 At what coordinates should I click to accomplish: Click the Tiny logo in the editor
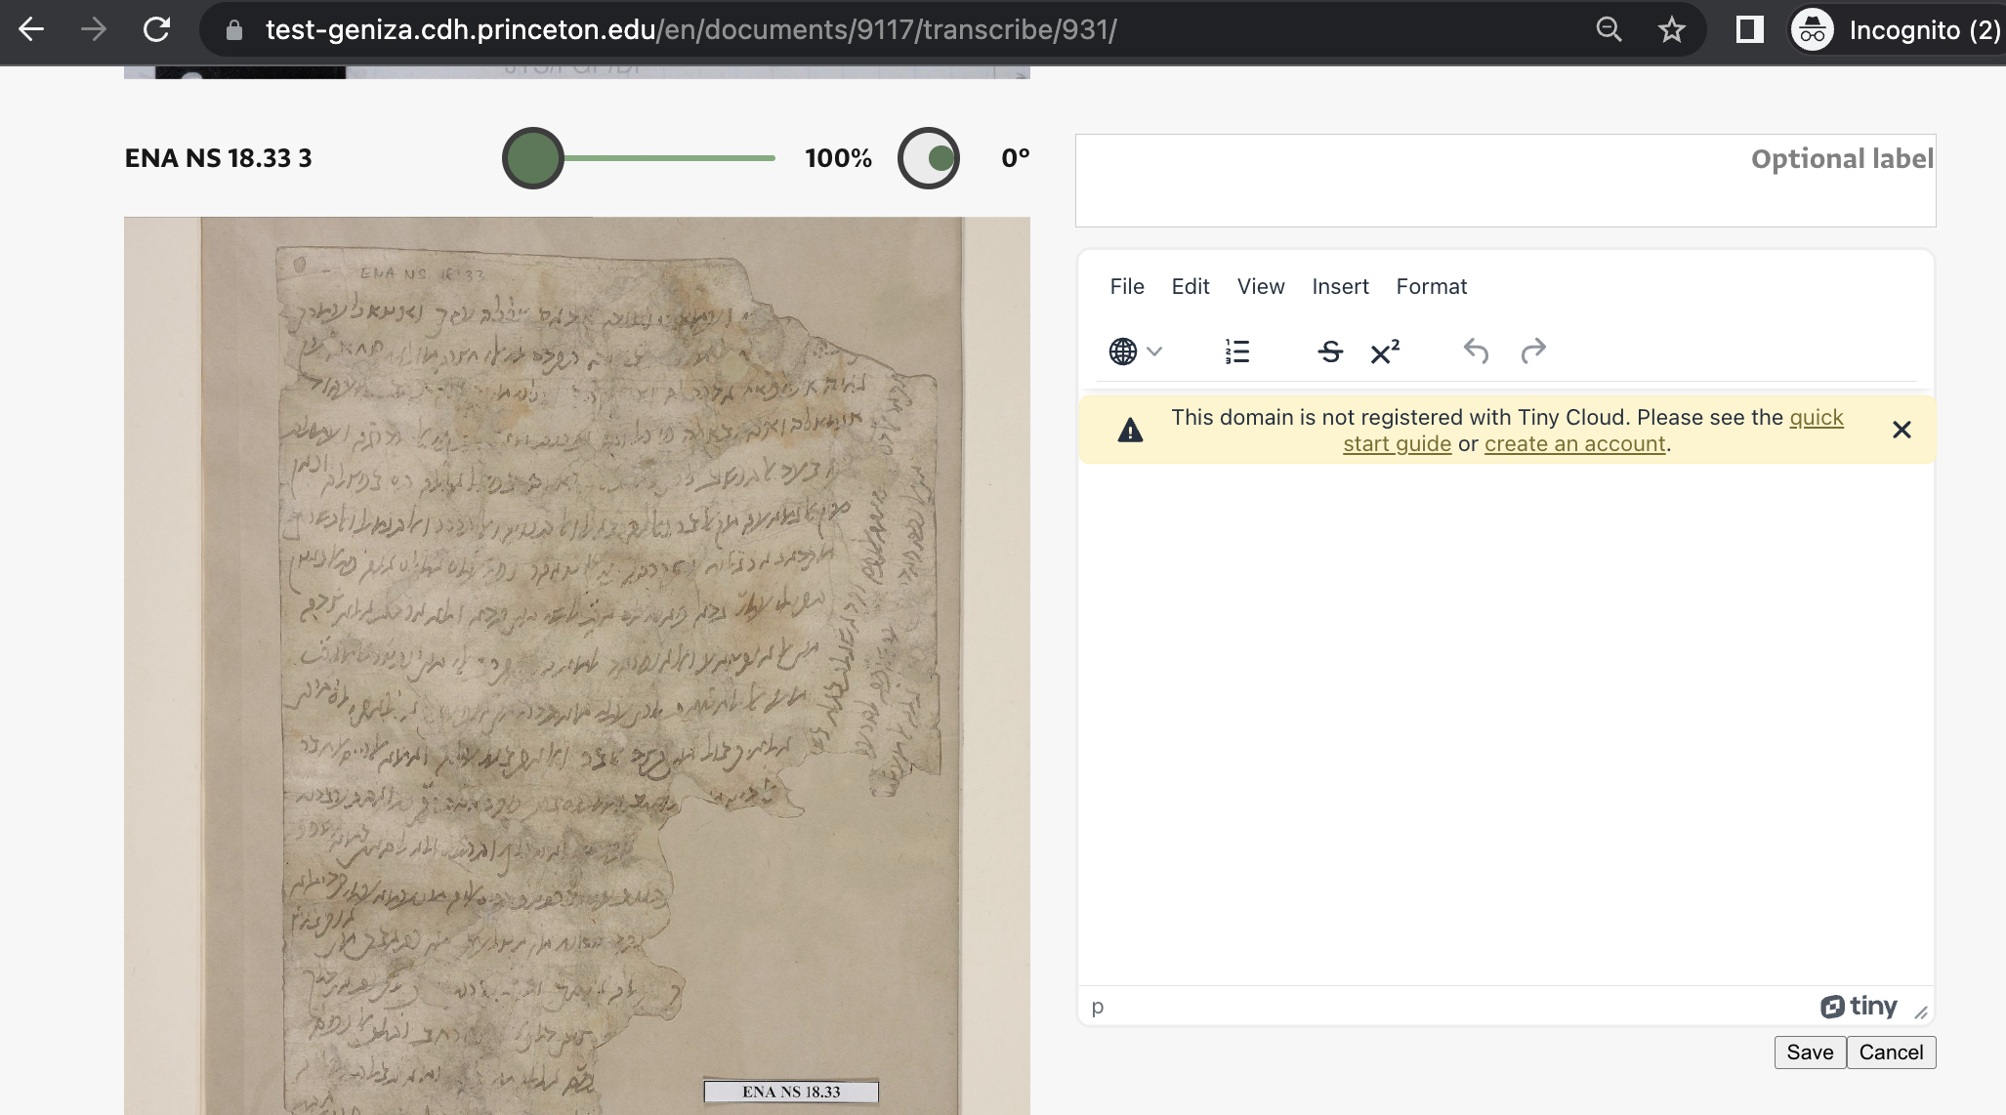[1859, 1006]
